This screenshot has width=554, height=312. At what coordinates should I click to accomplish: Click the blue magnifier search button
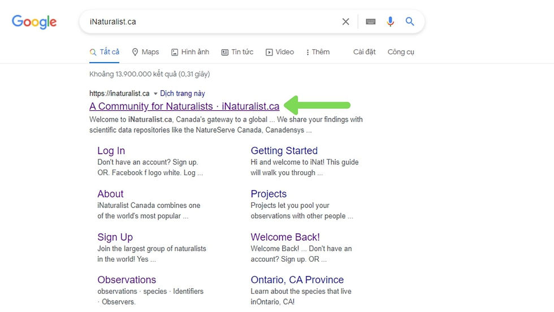click(410, 21)
